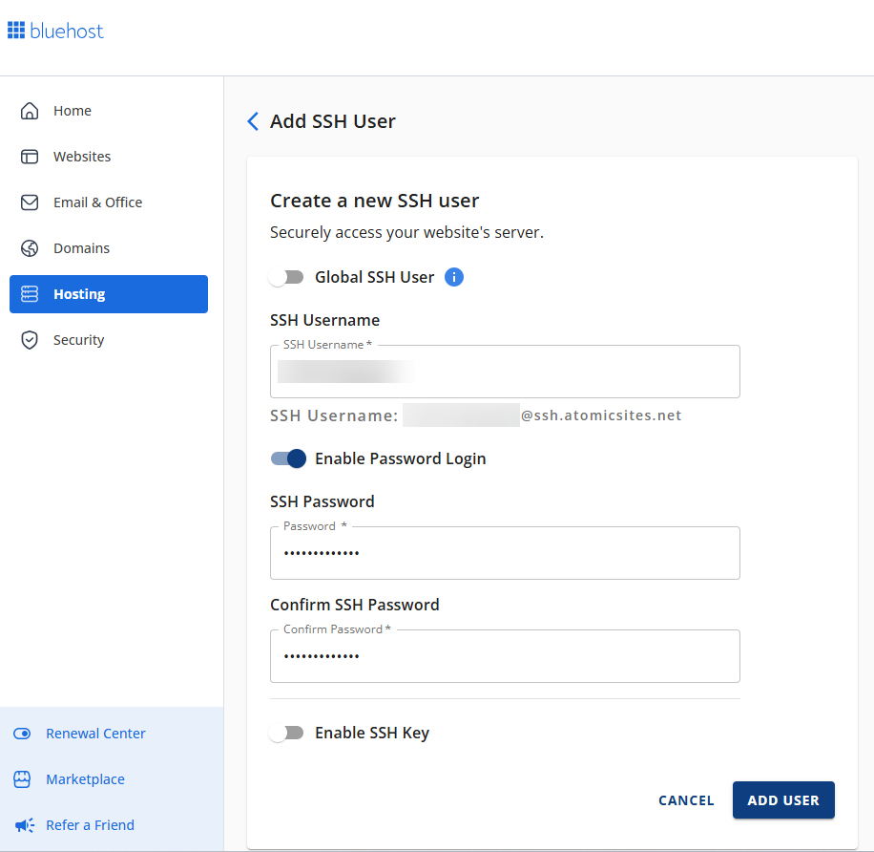The image size is (874, 852).
Task: Click the Home house icon in sidebar
Action: click(x=30, y=111)
